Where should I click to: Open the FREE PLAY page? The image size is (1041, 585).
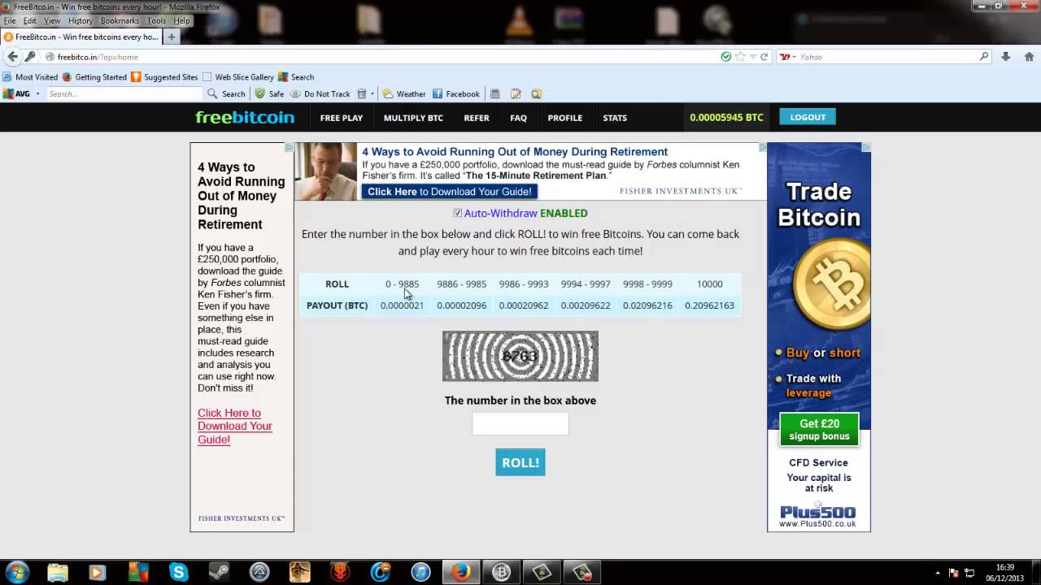(342, 118)
